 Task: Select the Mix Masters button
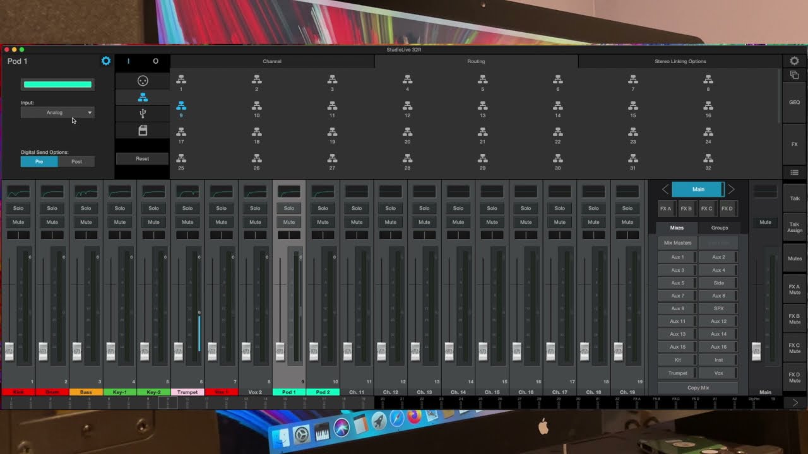(677, 243)
